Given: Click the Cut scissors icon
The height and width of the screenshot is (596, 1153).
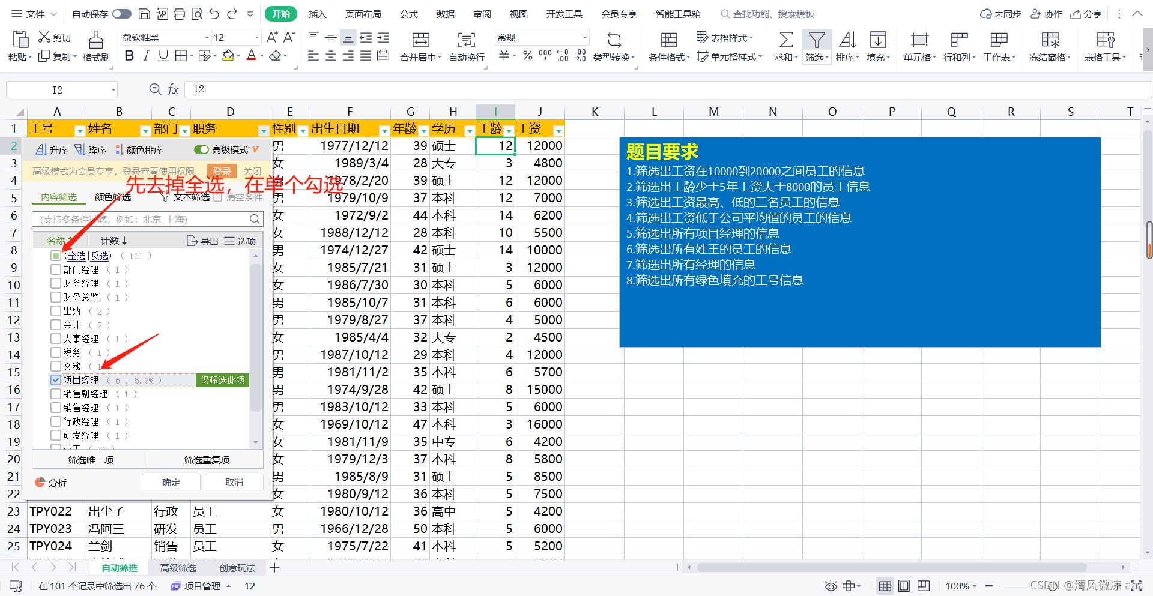Looking at the screenshot, I should pyautogui.click(x=44, y=37).
